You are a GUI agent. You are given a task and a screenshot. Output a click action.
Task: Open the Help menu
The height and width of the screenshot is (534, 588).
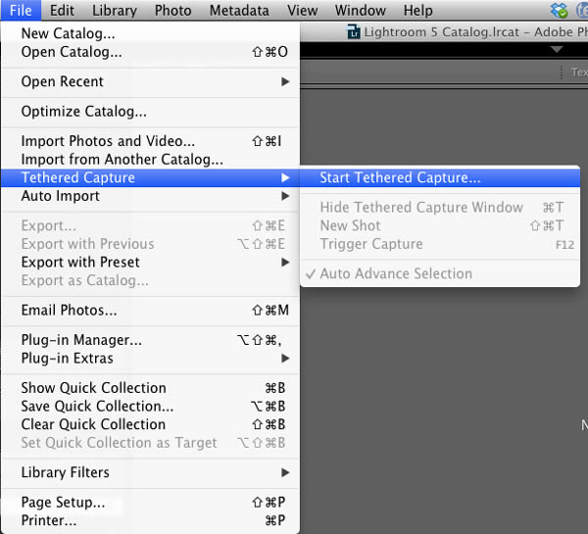(417, 11)
